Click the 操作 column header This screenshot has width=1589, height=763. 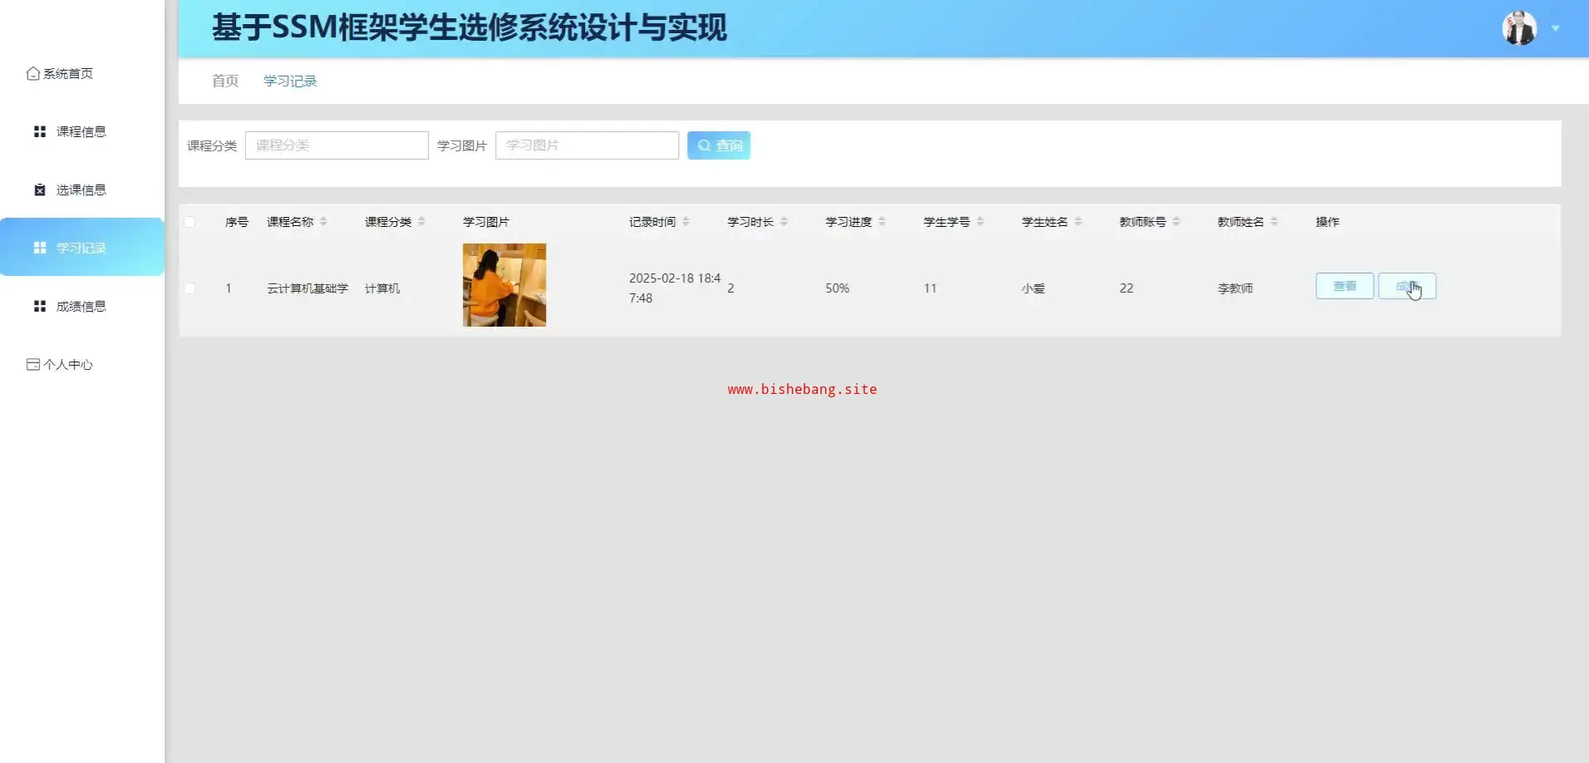coord(1327,222)
